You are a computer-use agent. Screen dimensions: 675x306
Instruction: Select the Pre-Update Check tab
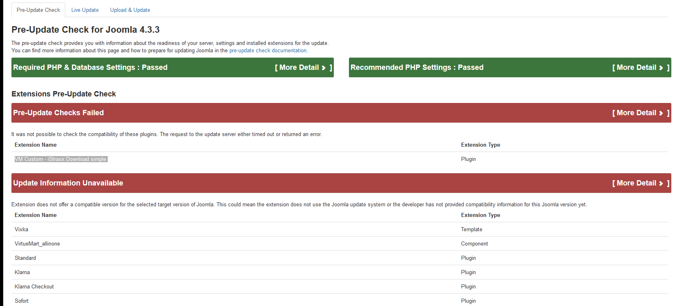38,10
